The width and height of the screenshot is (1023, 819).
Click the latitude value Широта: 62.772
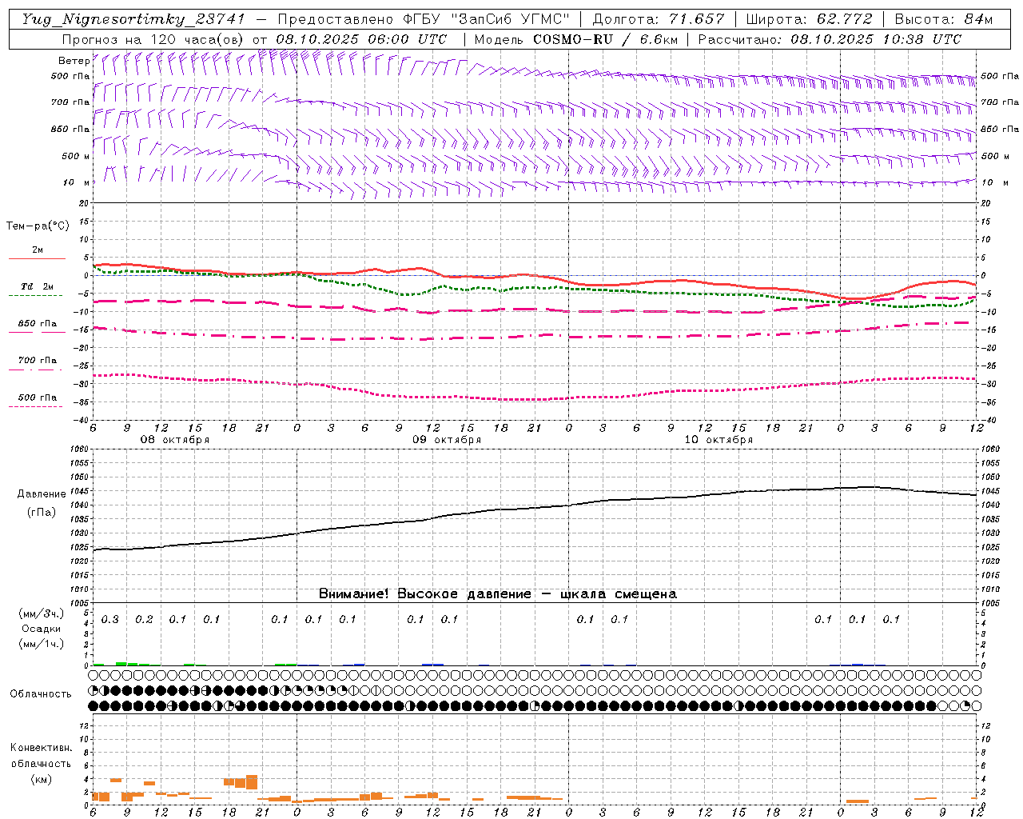point(809,19)
